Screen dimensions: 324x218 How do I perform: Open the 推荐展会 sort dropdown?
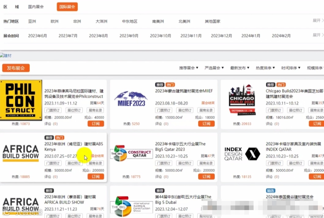coord(189,68)
